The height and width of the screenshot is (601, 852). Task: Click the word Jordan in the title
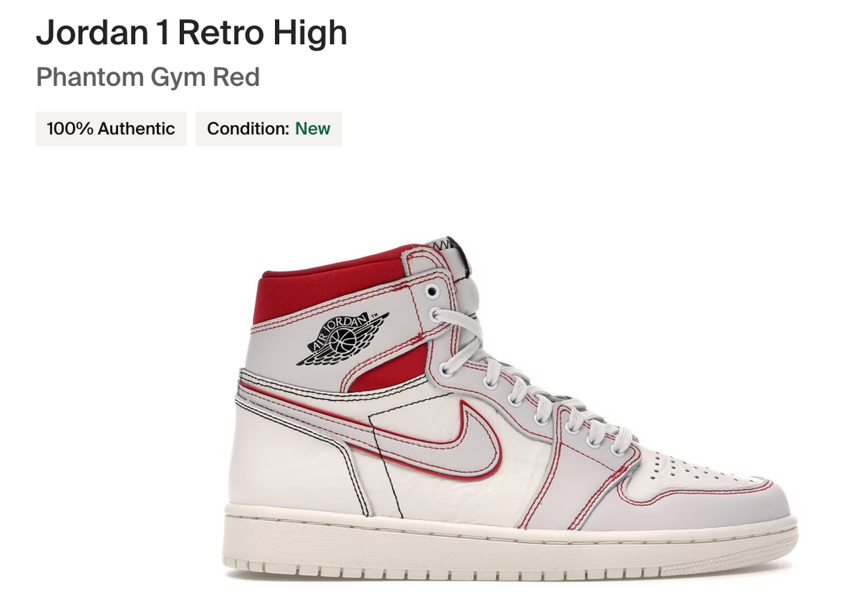[x=94, y=33]
